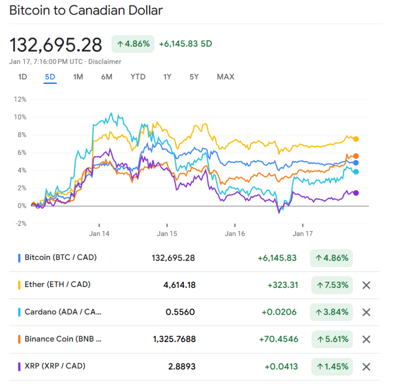Screen dimensions: 393x384
Task: Switch to the 1M range tab
Action: 78,77
